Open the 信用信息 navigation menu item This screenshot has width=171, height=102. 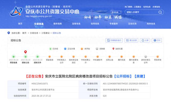pos(95,24)
